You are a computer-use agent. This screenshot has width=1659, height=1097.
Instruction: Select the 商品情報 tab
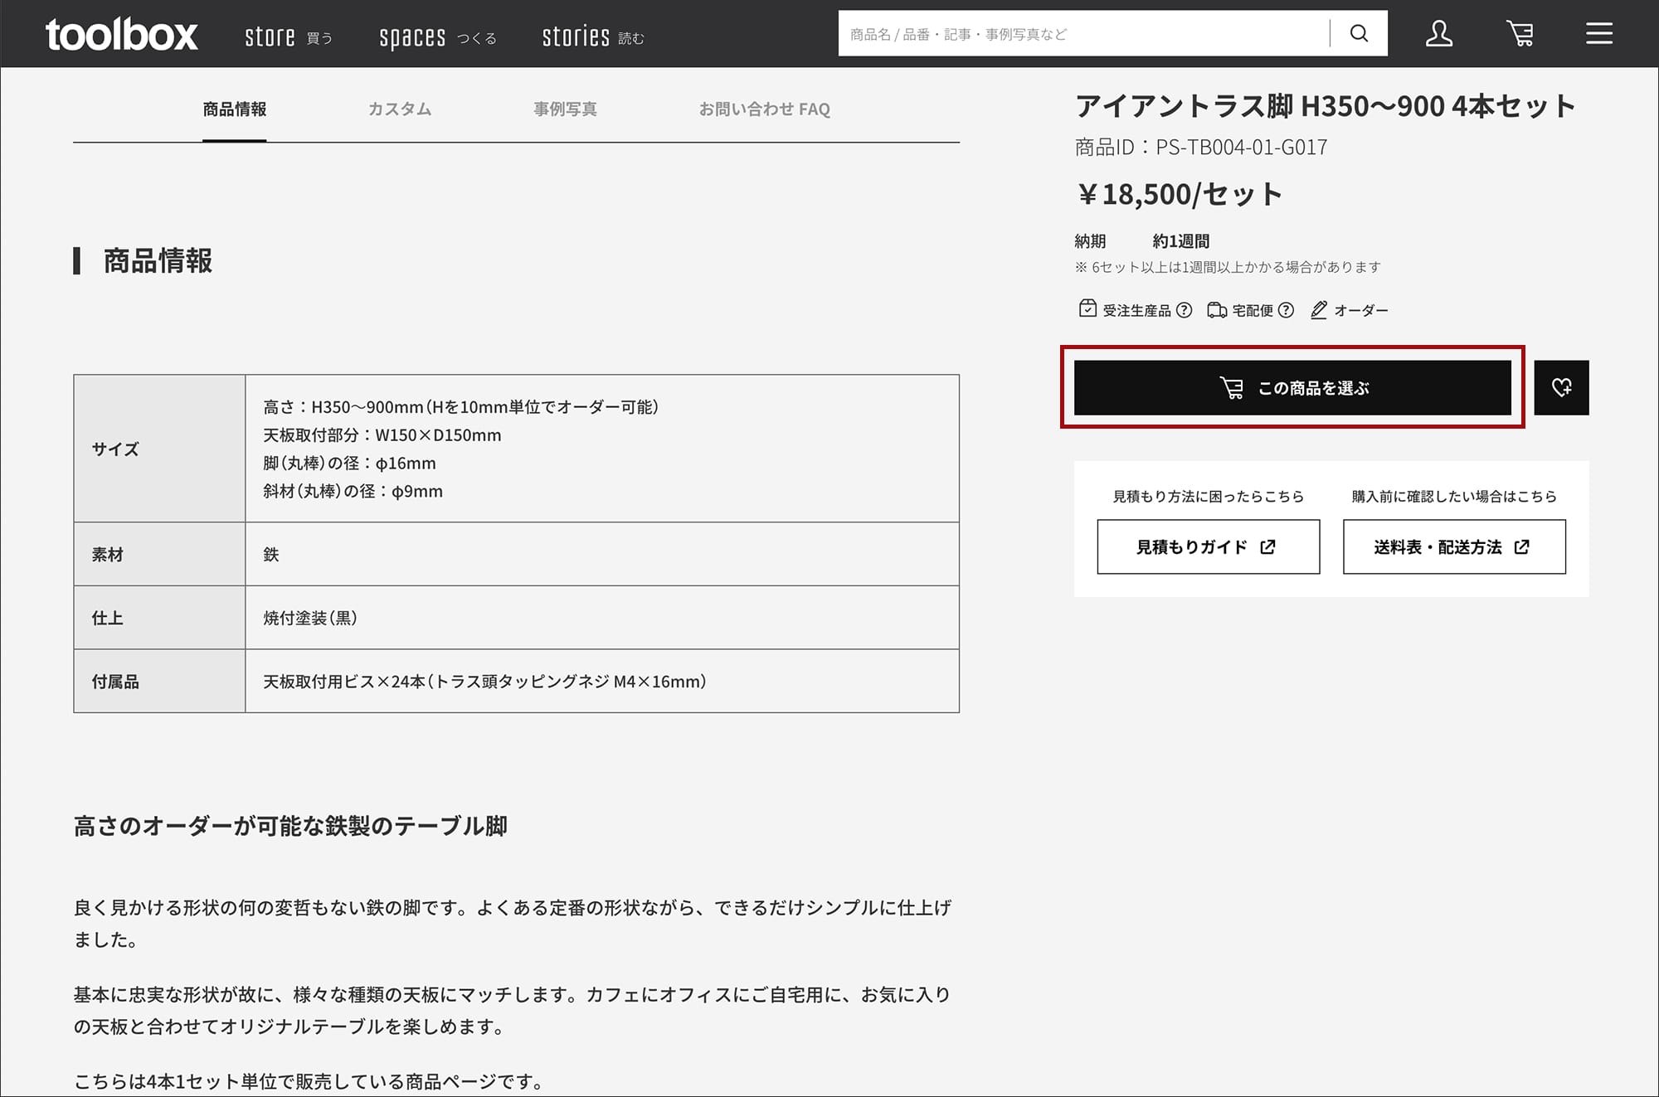(x=235, y=109)
